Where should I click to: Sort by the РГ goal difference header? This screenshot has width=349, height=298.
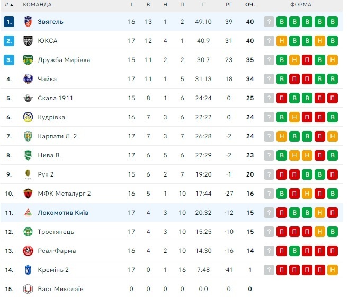click(229, 5)
